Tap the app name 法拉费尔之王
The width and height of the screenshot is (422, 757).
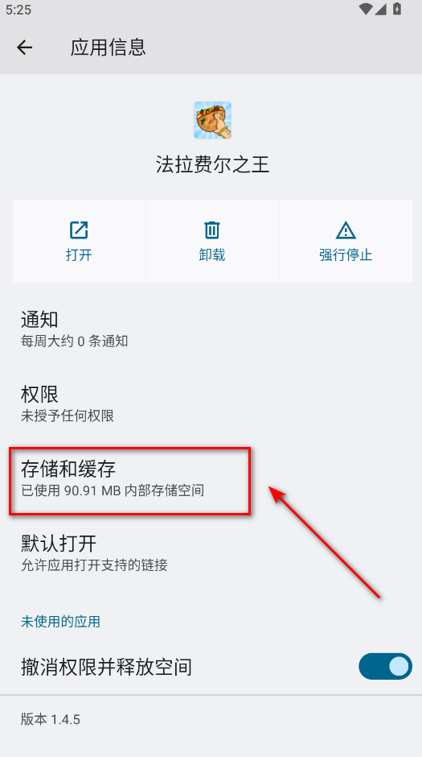pyautogui.click(x=212, y=164)
